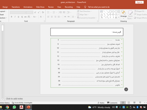The image size is (147, 110).
Task: Center the text alignment
Action: click(x=52, y=17)
